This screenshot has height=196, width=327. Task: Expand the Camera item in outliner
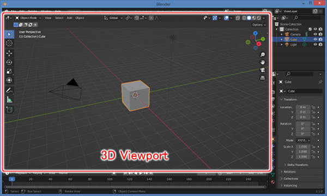click(282, 34)
